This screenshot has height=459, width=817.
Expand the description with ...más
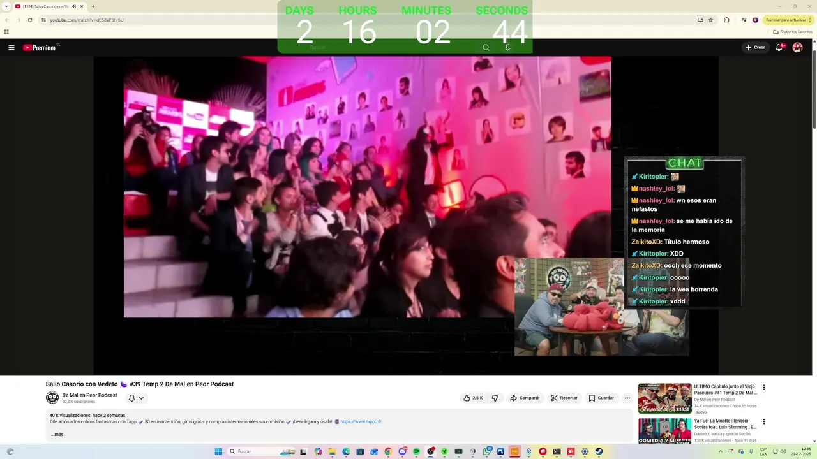click(57, 435)
